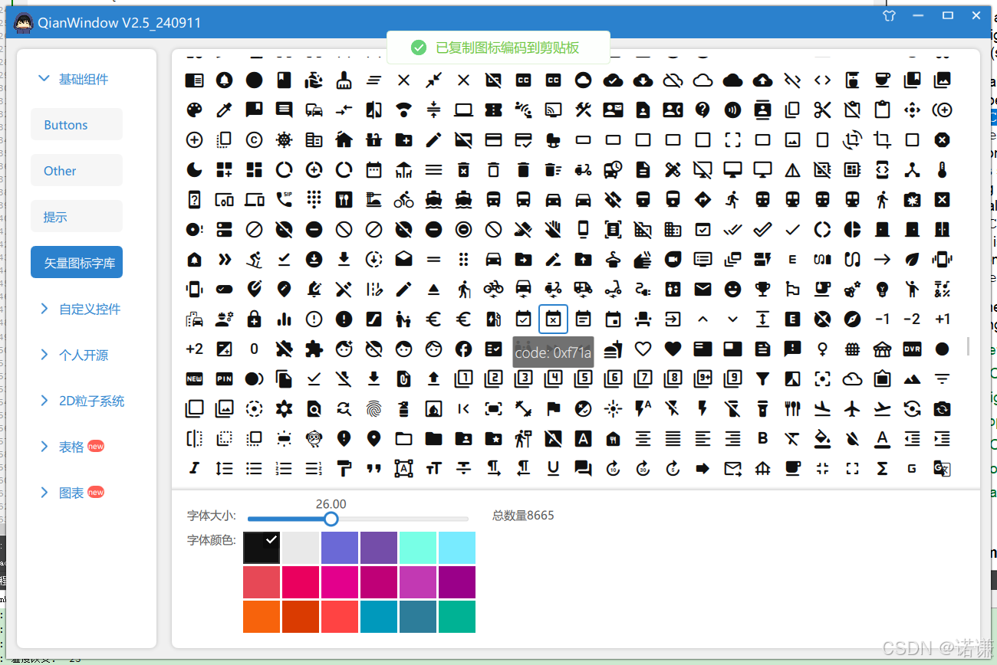Image resolution: width=997 pixels, height=665 pixels.
Task: Click the airplane icon glyph
Action: click(852, 408)
